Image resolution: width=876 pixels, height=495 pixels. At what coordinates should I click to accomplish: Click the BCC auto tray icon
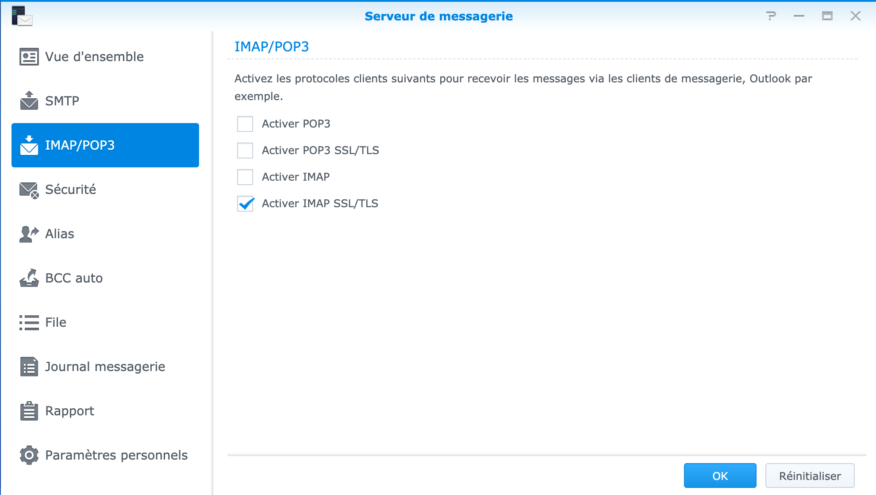29,278
